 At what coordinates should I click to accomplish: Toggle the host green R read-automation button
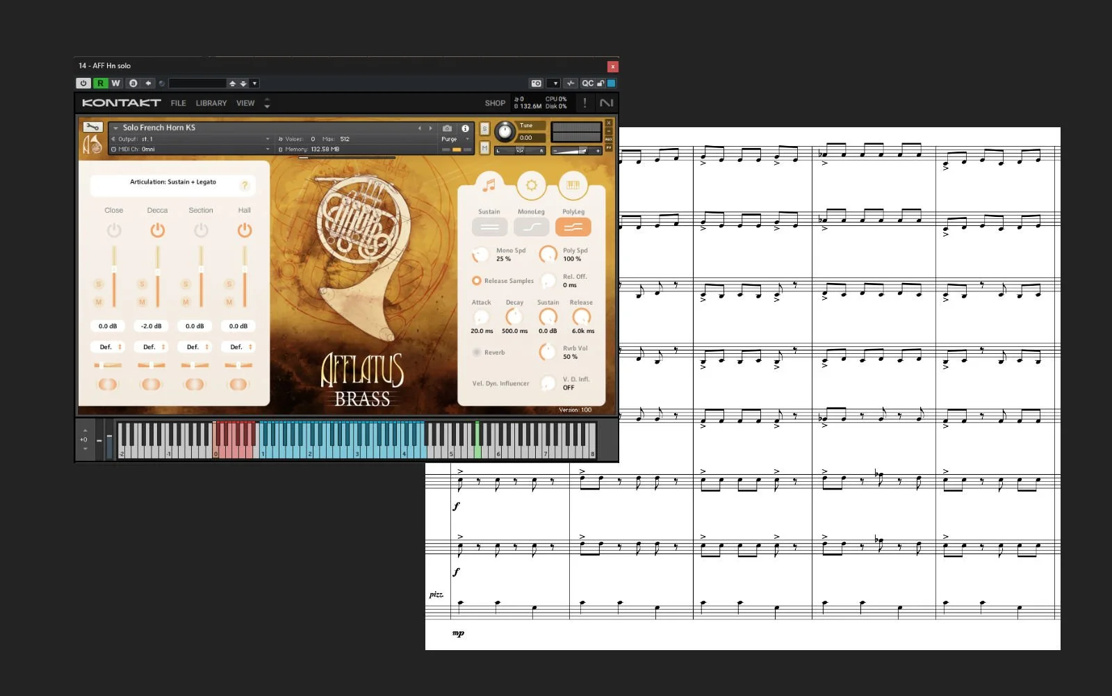pyautogui.click(x=100, y=83)
